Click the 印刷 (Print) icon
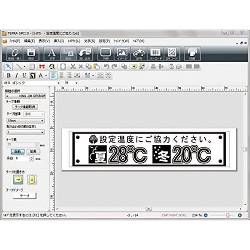 (x=192, y=54)
